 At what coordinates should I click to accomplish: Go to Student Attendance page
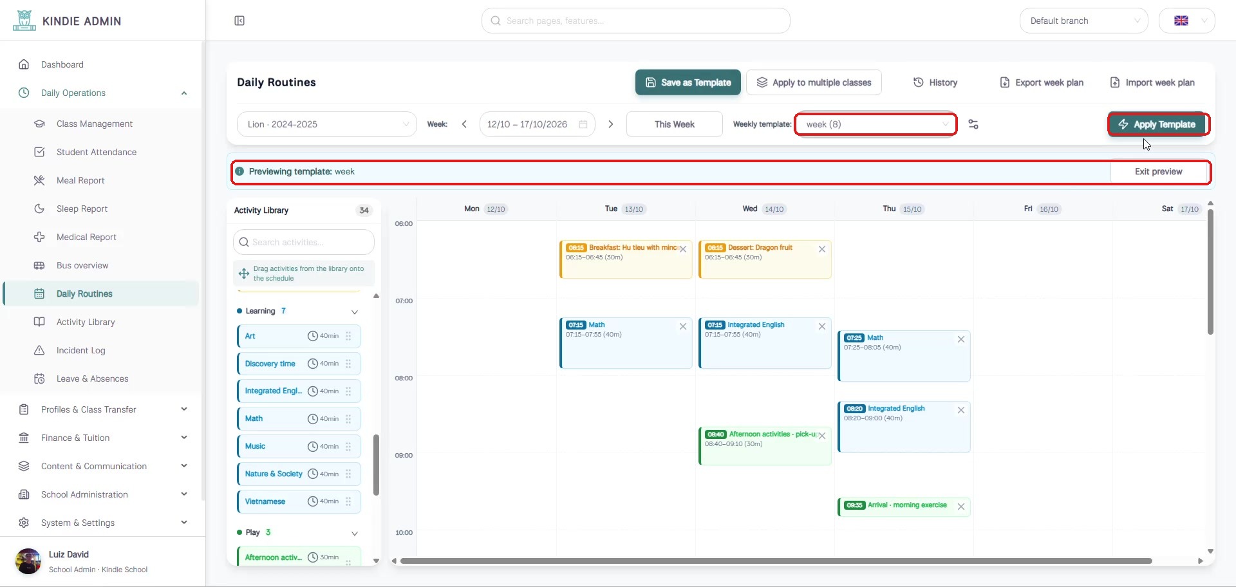coord(97,152)
